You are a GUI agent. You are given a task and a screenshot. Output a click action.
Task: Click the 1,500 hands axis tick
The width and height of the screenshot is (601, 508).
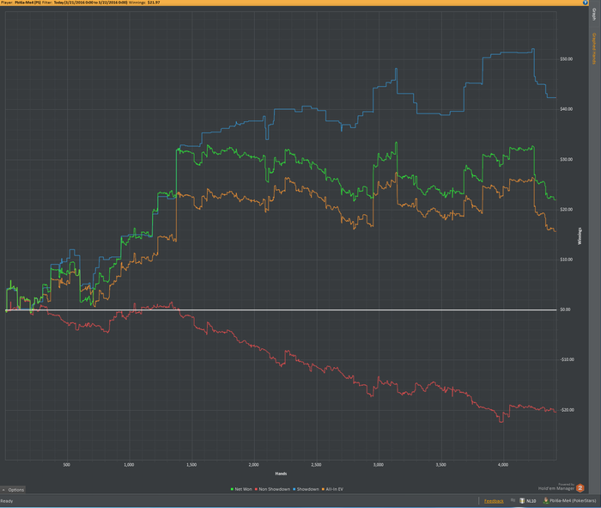click(x=191, y=465)
